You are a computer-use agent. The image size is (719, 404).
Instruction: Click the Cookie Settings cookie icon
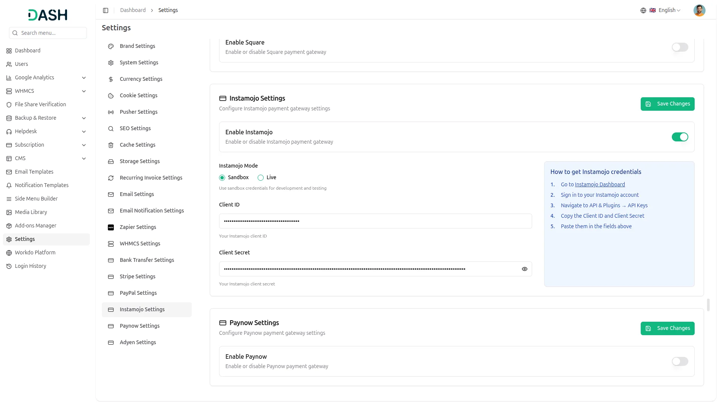pyautogui.click(x=111, y=96)
